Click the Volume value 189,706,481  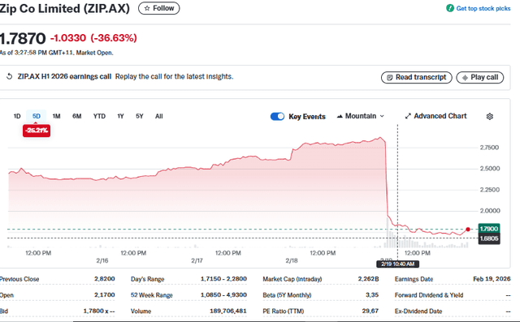click(228, 311)
